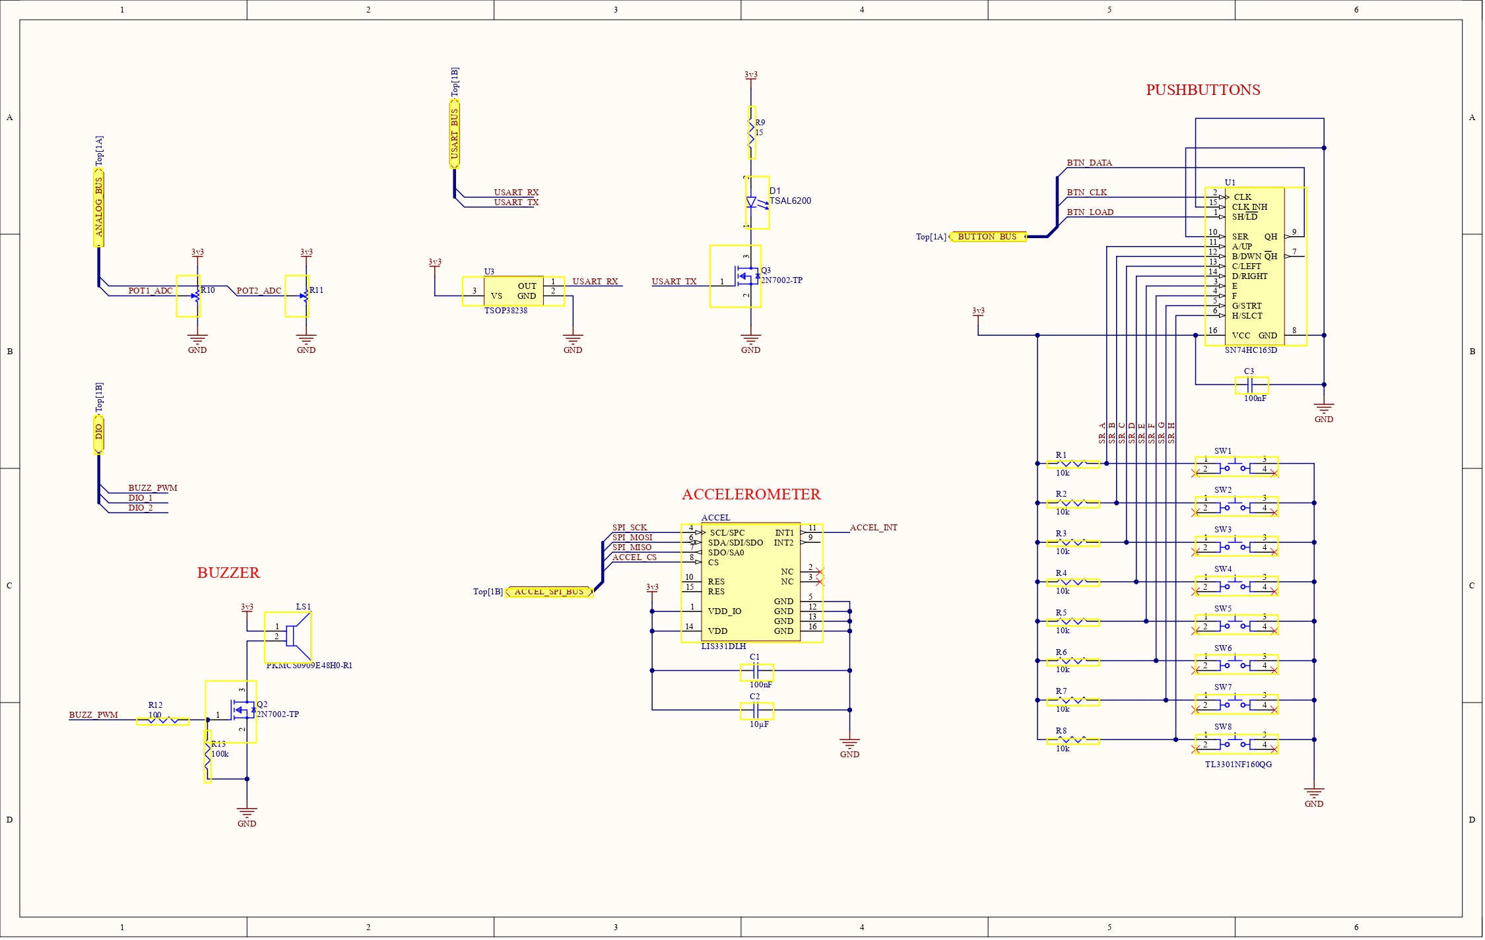This screenshot has width=1485, height=940.
Task: Select the BTN_CLK net label
Action: click(1086, 193)
